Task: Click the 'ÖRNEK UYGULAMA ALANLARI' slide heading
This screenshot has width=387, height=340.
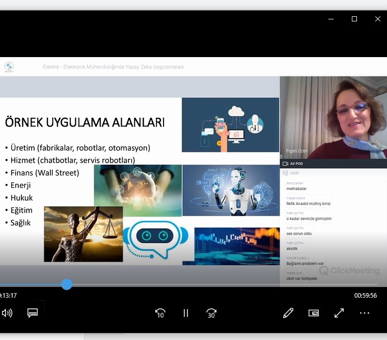Action: (85, 122)
